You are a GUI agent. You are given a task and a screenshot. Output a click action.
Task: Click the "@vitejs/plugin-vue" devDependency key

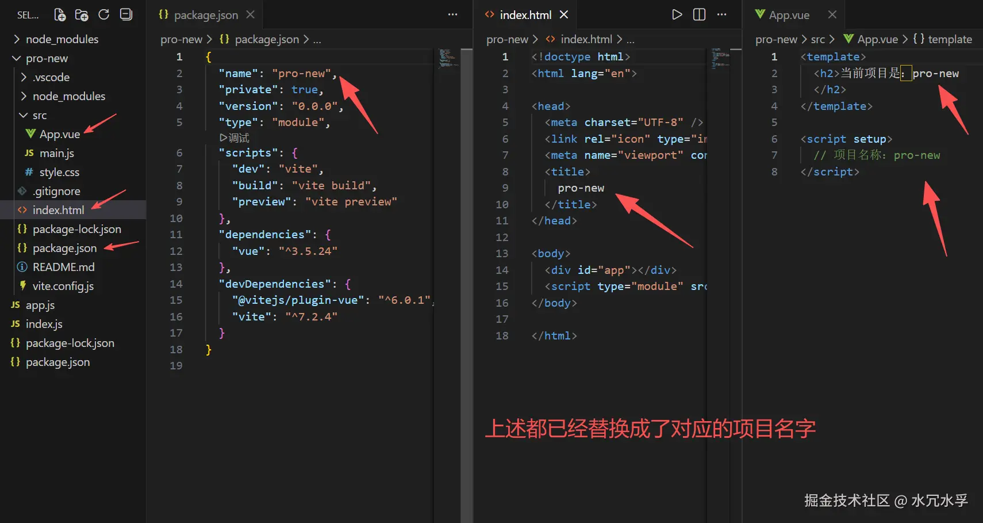pos(298,300)
